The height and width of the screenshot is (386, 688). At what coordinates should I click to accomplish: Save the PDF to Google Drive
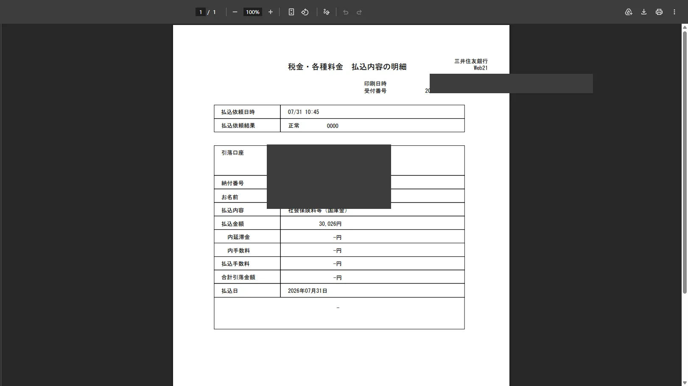[629, 12]
